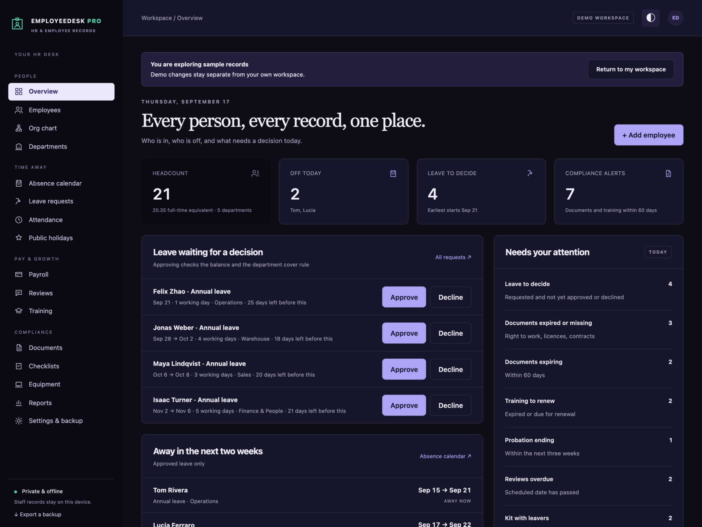Click the Employees people icon
The width and height of the screenshot is (702, 527).
click(19, 110)
